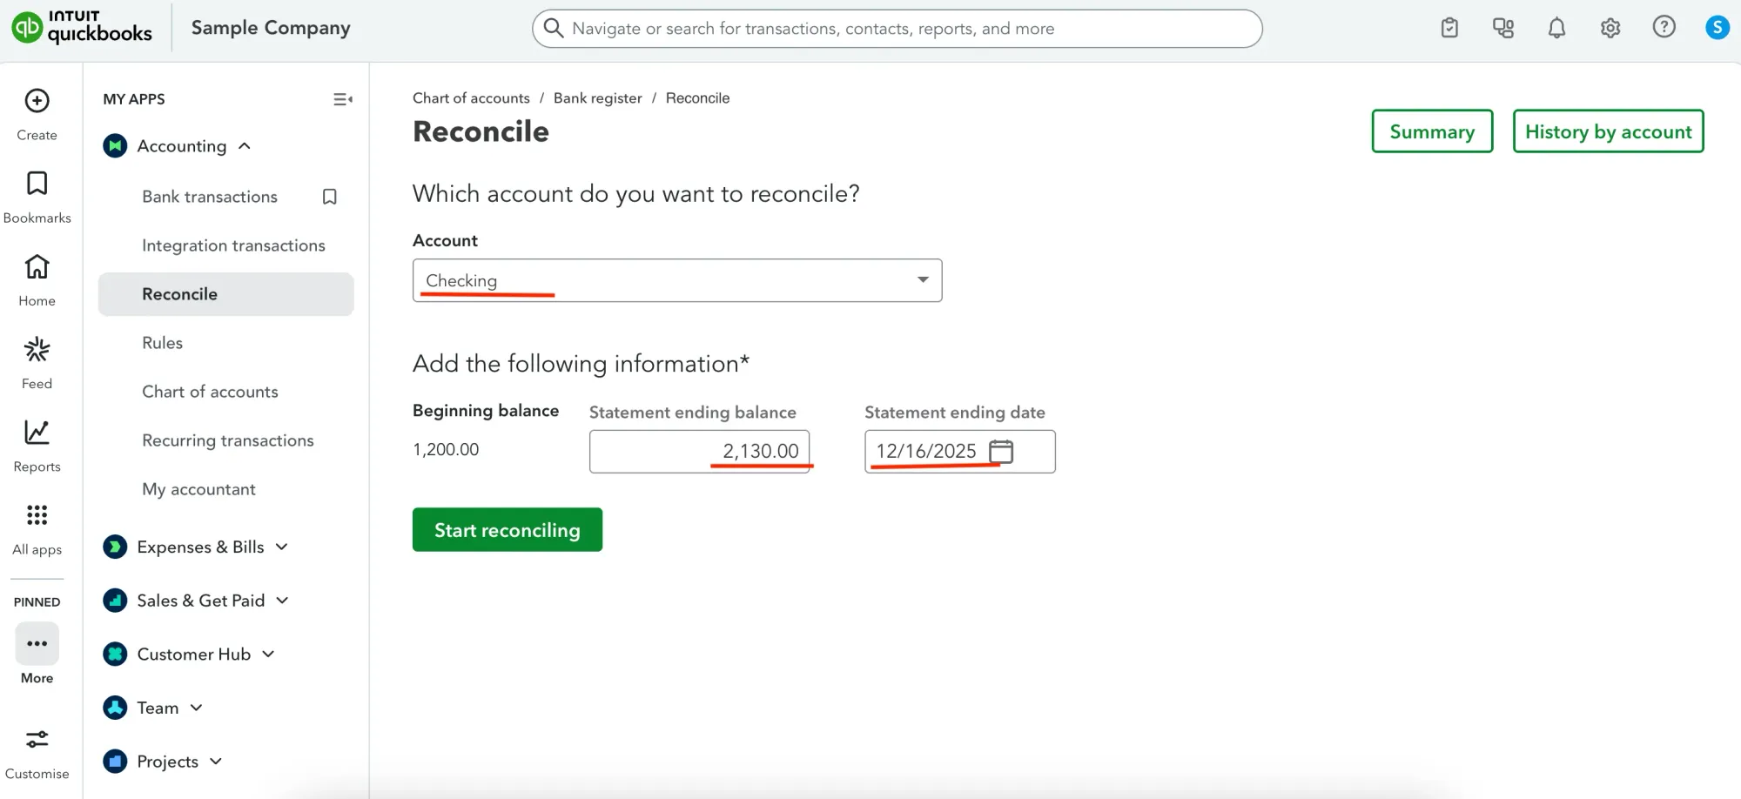Click the Customise sliders icon
The height and width of the screenshot is (799, 1741).
tap(36, 739)
